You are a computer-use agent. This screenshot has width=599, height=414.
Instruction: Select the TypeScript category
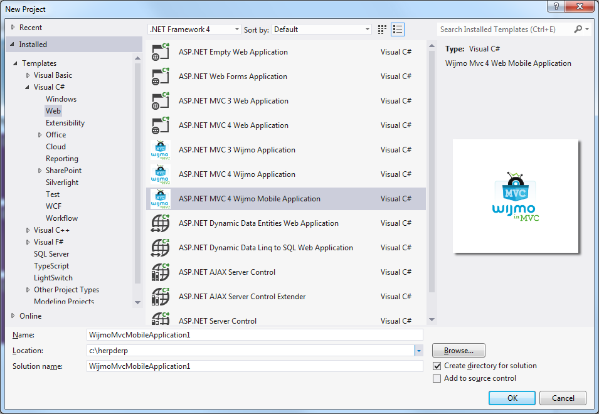point(51,266)
